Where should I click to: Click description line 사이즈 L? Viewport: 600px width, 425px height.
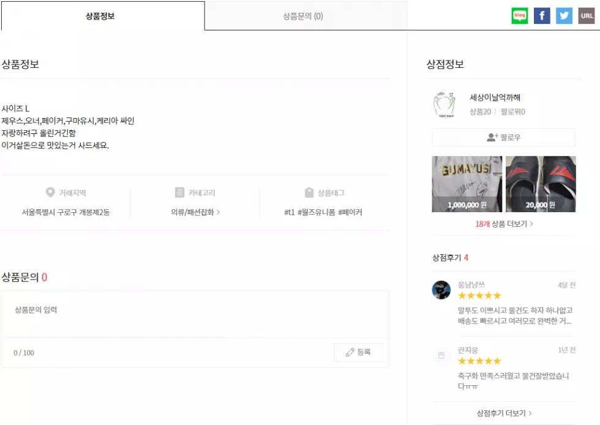pos(15,109)
